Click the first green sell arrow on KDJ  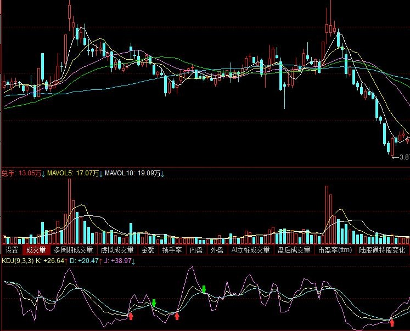154,303
